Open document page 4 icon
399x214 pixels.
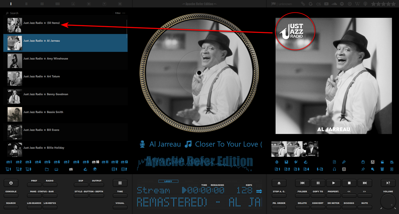pyautogui.click(x=306, y=169)
